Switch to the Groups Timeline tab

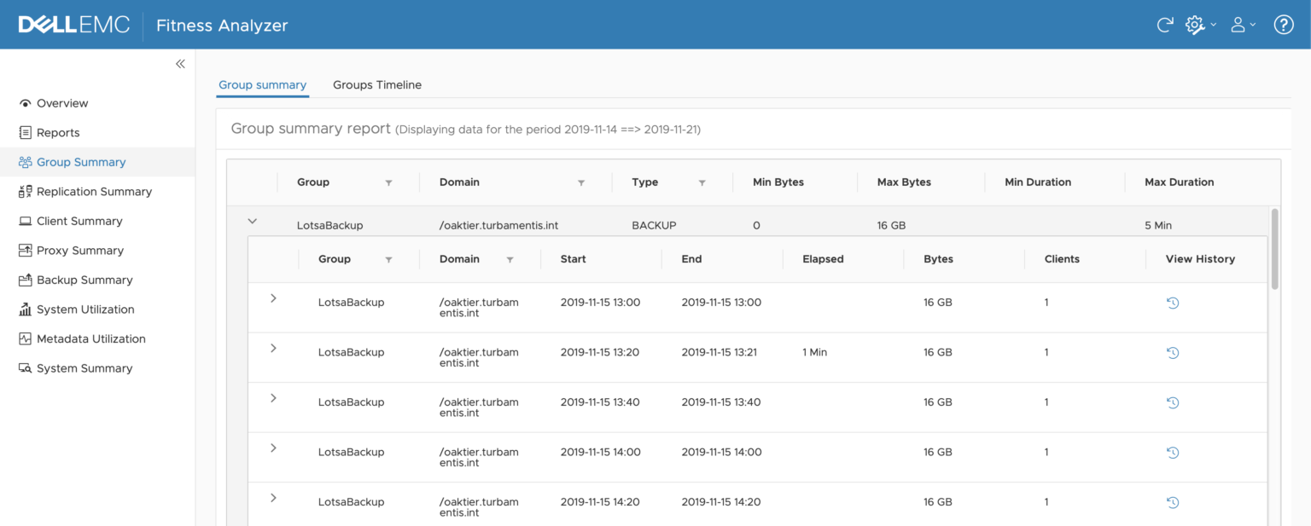377,84
